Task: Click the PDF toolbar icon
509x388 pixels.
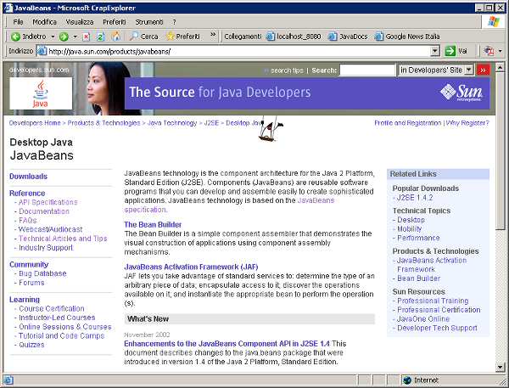Action: coord(489,51)
